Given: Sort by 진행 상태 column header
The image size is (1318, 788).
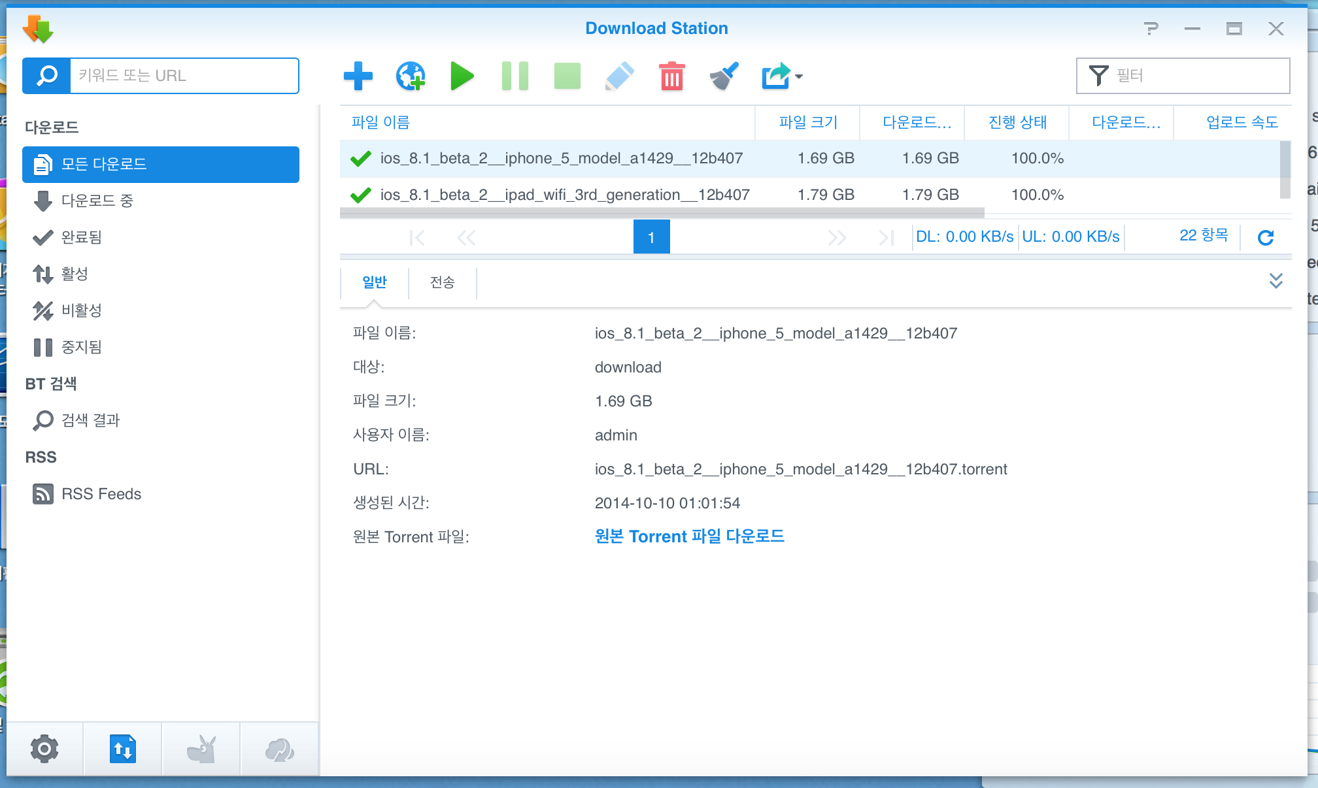Looking at the screenshot, I should pos(1017,122).
